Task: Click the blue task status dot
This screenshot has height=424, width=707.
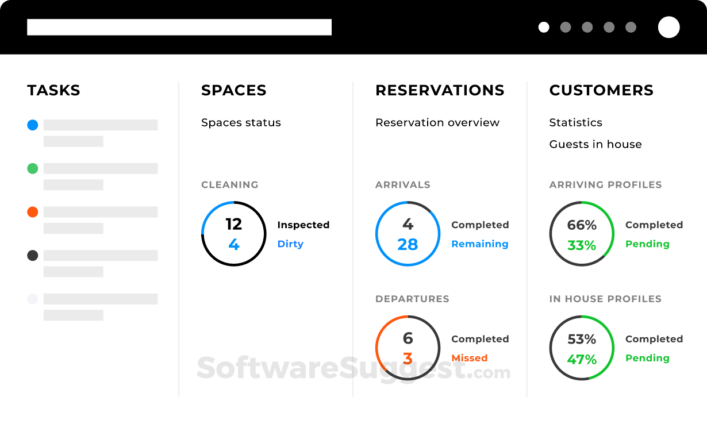Action: point(33,125)
